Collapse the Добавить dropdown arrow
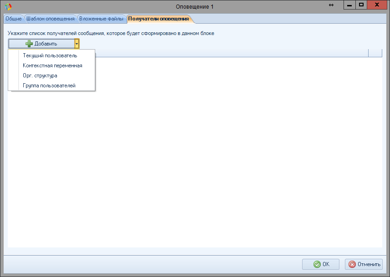The width and height of the screenshot is (390, 277). 77,44
